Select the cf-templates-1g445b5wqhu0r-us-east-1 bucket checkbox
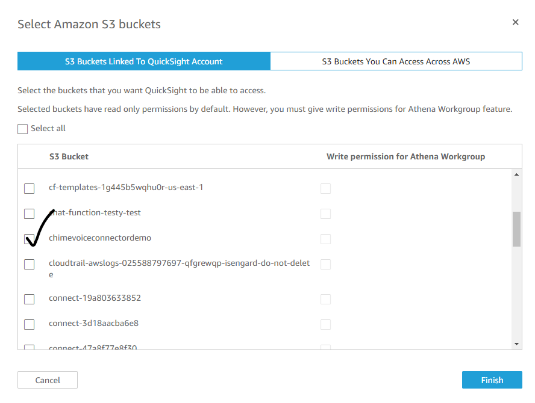Image resolution: width=535 pixels, height=403 pixels. 30,188
